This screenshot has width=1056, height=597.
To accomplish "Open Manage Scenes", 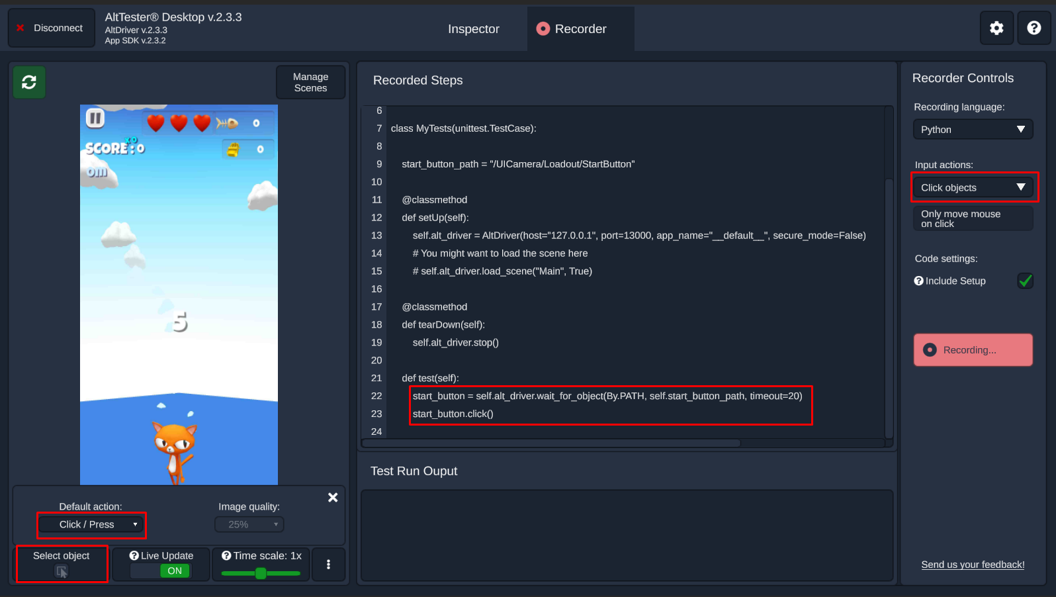I will point(310,83).
